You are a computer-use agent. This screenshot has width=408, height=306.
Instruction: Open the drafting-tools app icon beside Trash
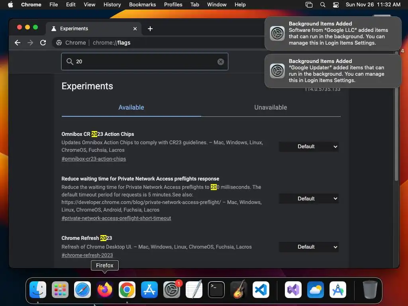coord(338,289)
